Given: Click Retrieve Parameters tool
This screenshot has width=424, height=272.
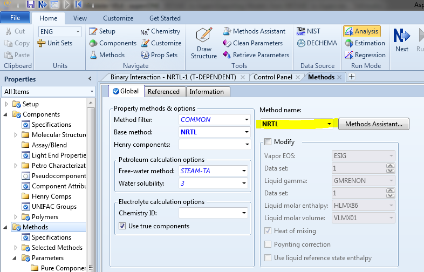Looking at the screenshot, I should tap(256, 55).
